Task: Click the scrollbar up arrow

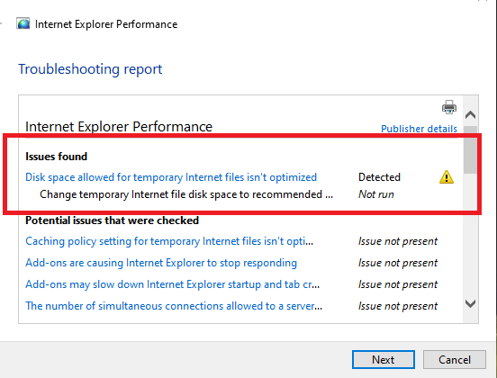Action: 470,114
